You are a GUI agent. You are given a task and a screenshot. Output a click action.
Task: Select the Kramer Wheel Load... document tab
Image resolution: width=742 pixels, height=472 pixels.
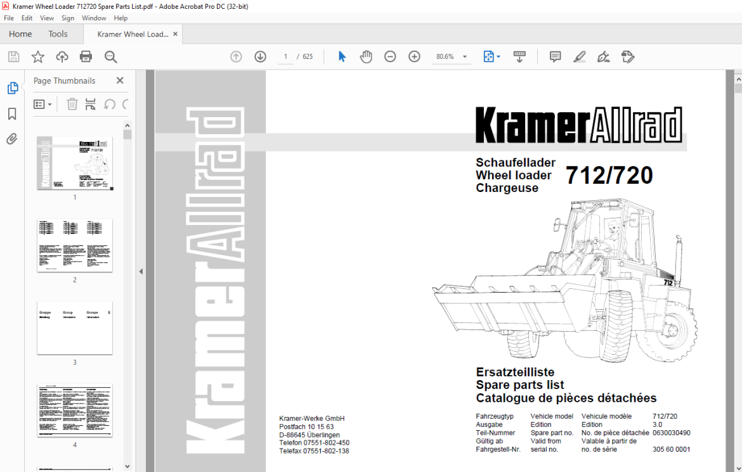pos(133,34)
